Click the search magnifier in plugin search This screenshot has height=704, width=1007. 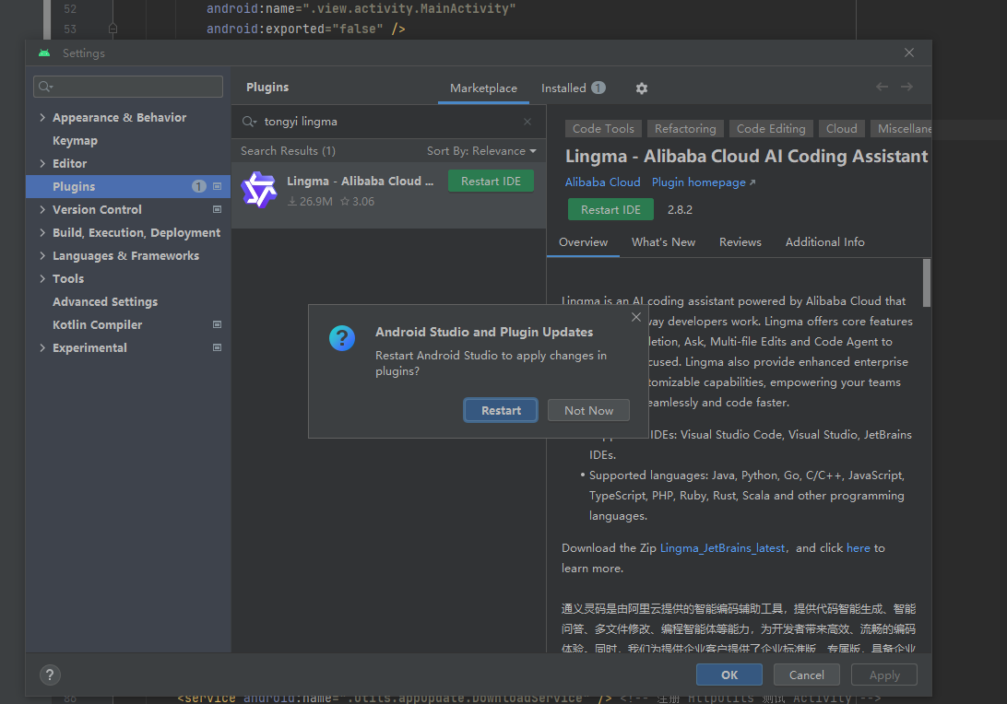click(x=249, y=122)
